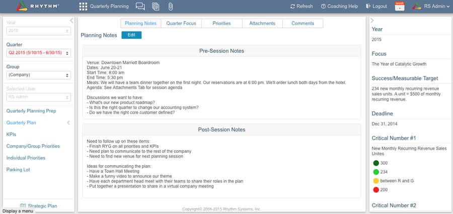453x214 pixels.
Task: Collapse the left sidebar panel arrow
Action: pyautogui.click(x=71, y=21)
